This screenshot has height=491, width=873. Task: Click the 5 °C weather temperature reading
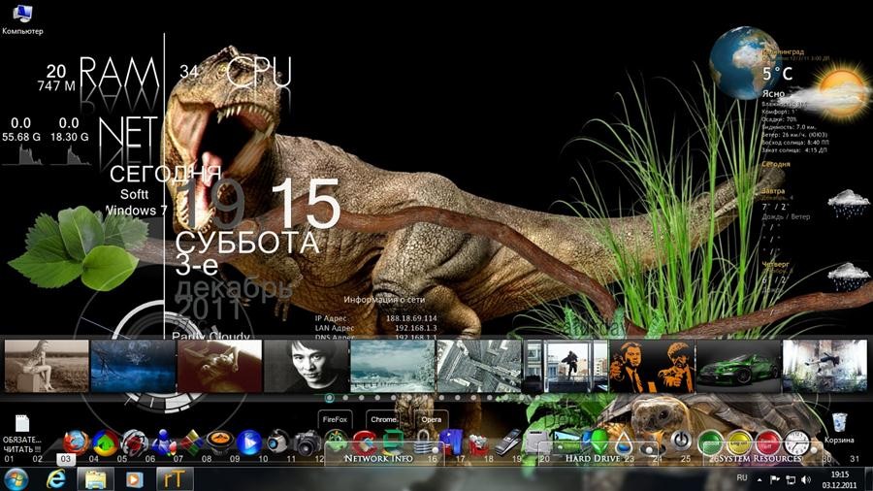coord(777,74)
